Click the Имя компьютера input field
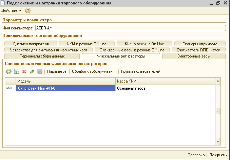230x160 pixels. click(x=130, y=28)
